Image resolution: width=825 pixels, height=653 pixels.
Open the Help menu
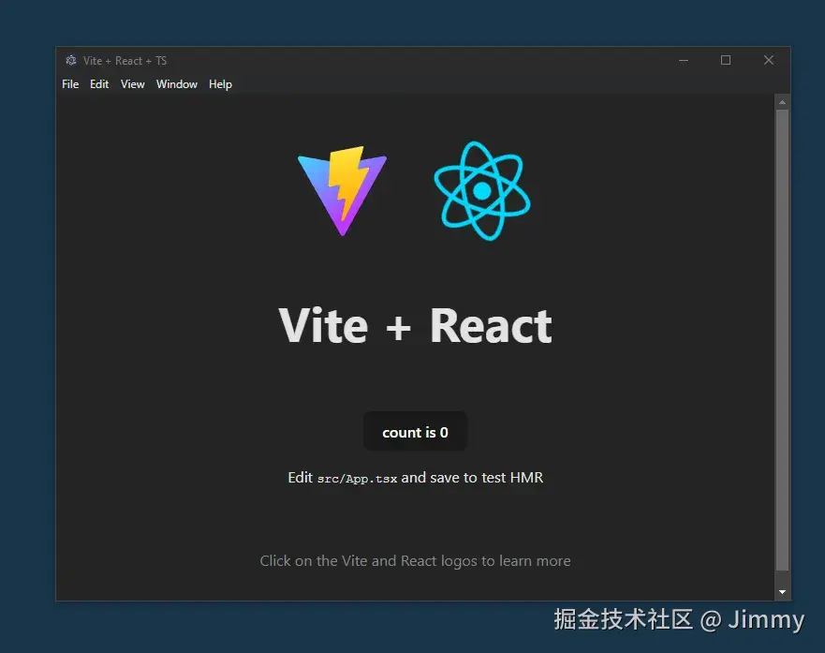tap(220, 84)
